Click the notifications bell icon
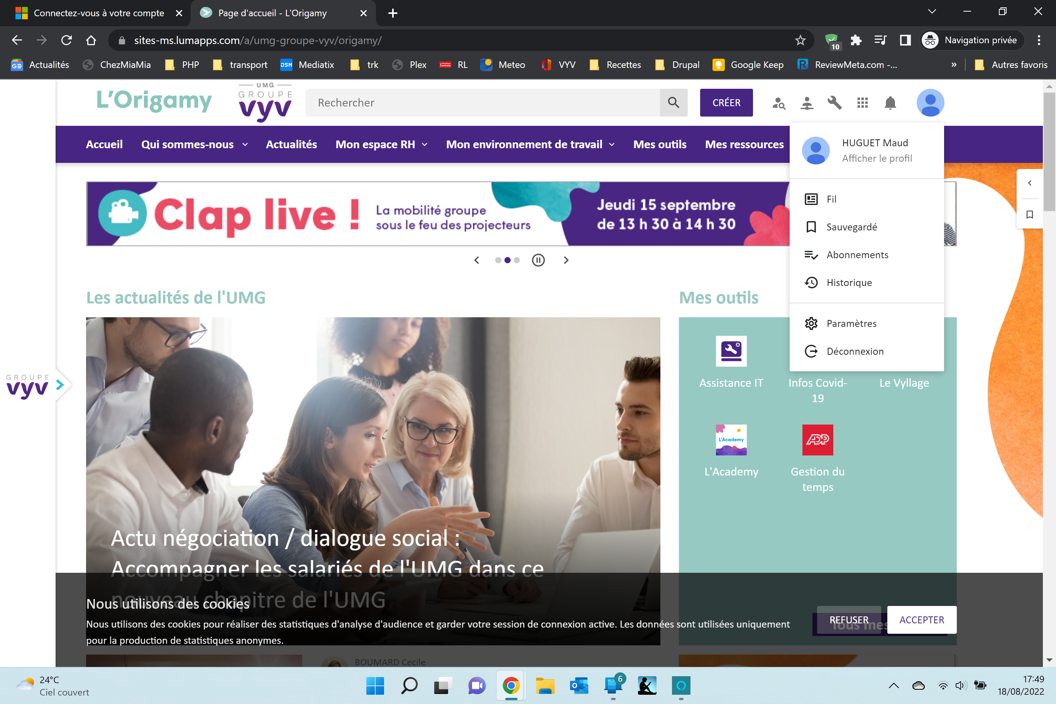Image resolution: width=1056 pixels, height=704 pixels. click(x=890, y=103)
